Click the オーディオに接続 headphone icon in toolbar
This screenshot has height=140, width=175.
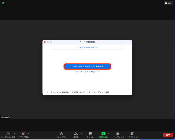[8, 134]
